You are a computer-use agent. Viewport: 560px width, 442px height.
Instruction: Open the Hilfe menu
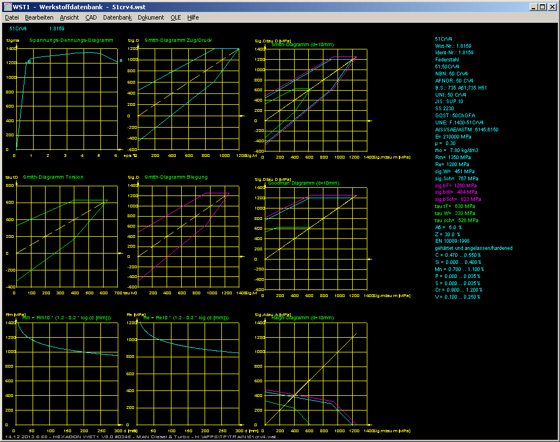click(x=193, y=17)
